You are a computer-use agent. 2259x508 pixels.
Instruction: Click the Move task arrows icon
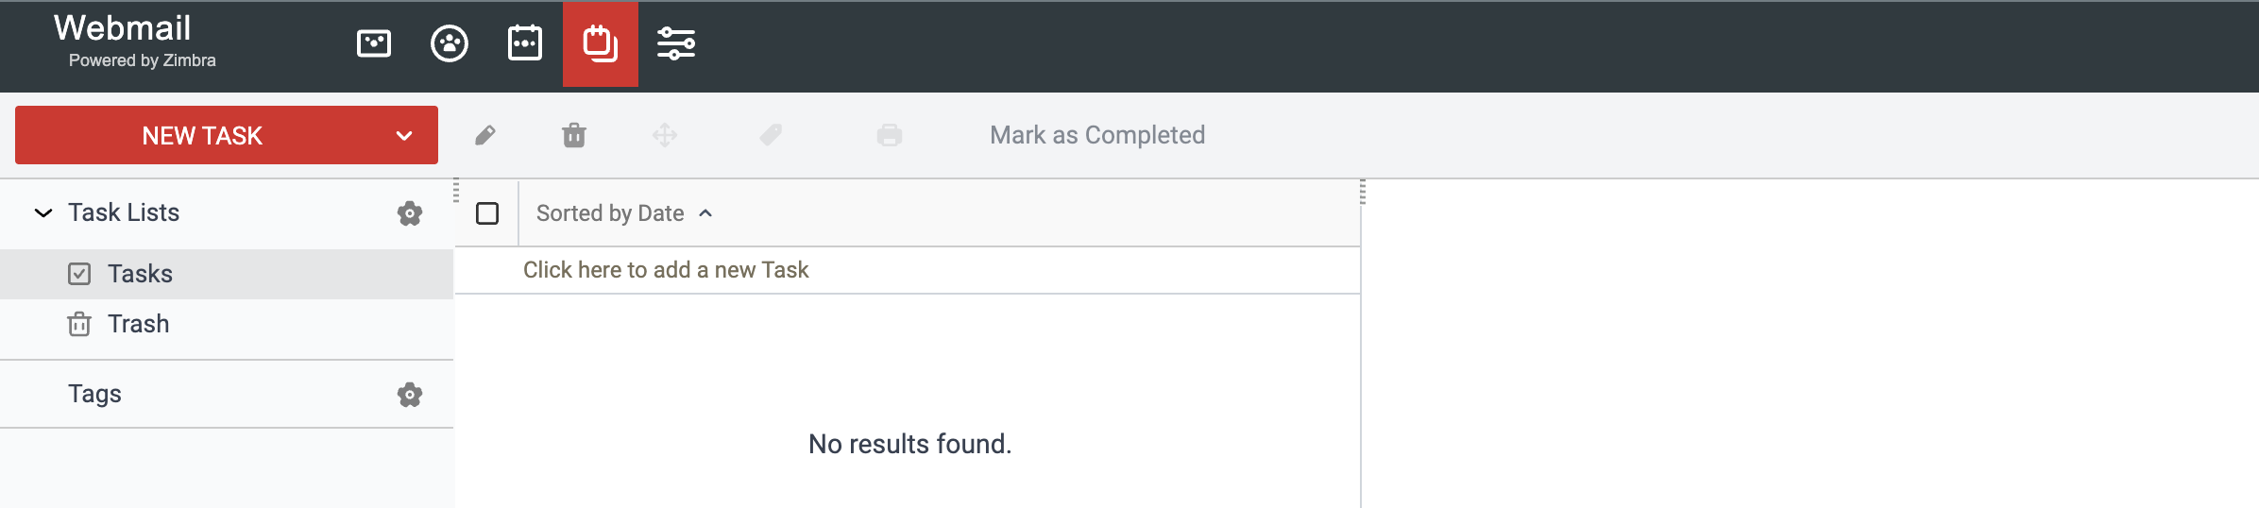[x=665, y=136]
